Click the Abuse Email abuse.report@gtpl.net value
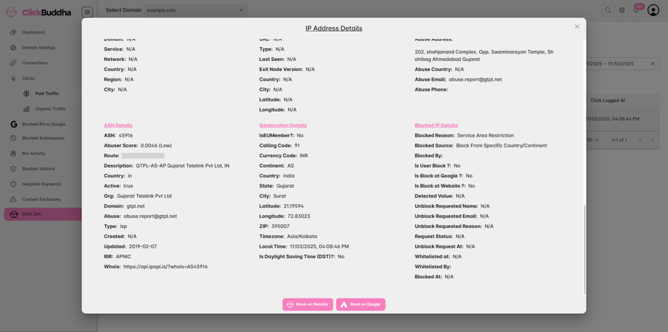The width and height of the screenshot is (668, 332). pos(476,80)
